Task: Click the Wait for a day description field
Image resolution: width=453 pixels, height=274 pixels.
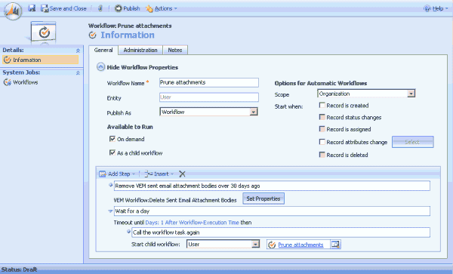Action: (272, 211)
